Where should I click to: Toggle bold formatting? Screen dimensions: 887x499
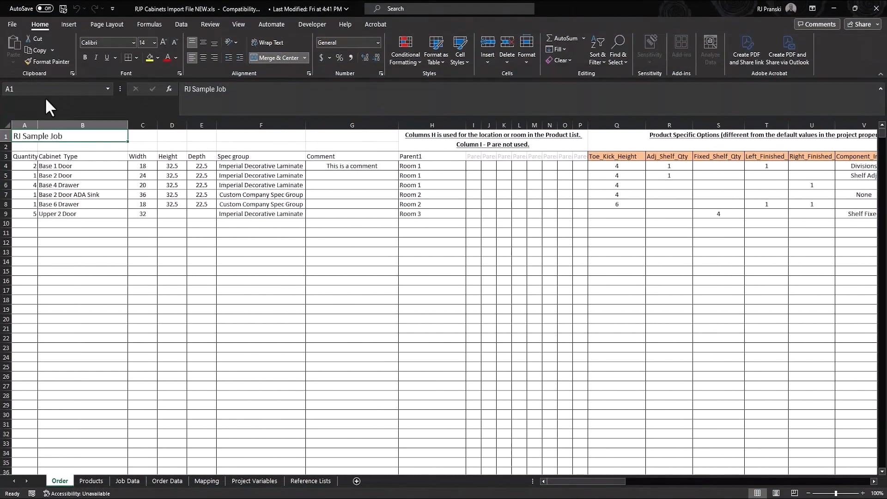tap(85, 57)
